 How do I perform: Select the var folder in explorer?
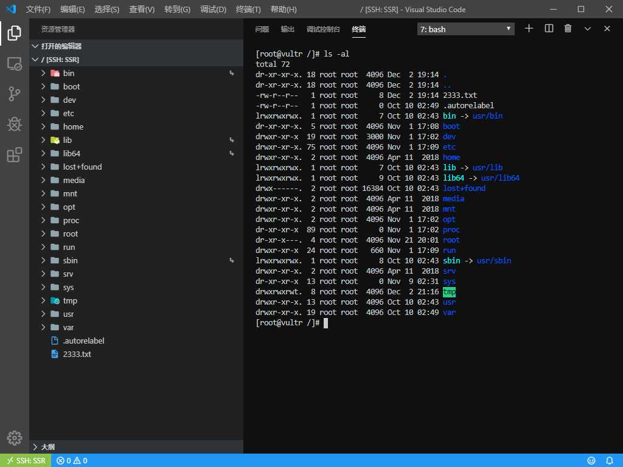pyautogui.click(x=136, y=328)
